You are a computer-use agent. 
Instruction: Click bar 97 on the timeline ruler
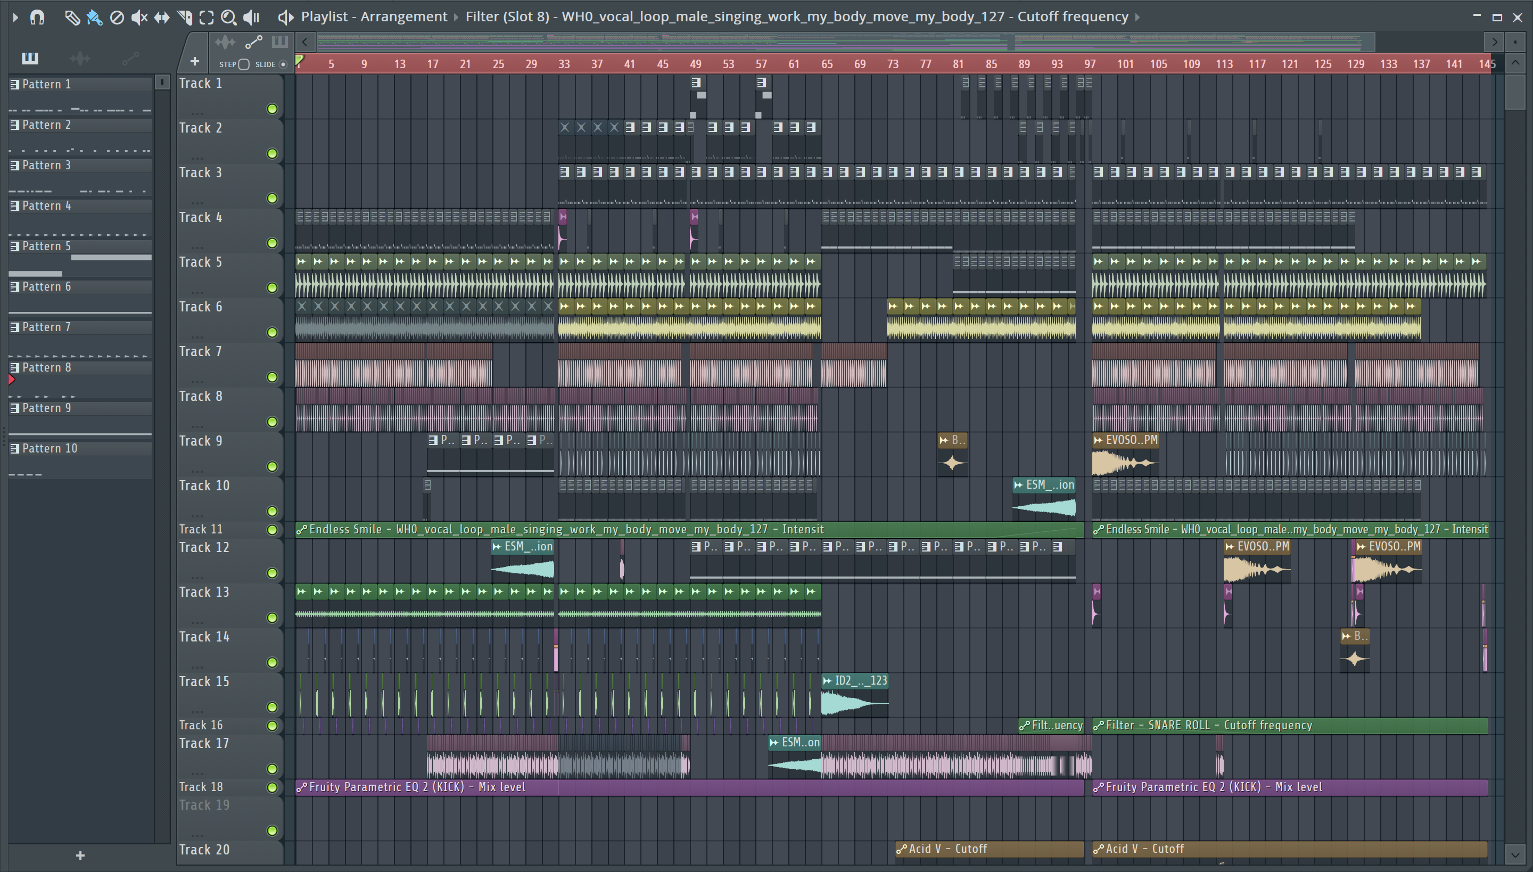pos(1090,64)
